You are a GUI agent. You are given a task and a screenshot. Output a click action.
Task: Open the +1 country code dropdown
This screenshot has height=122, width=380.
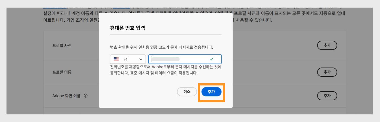[128, 59]
